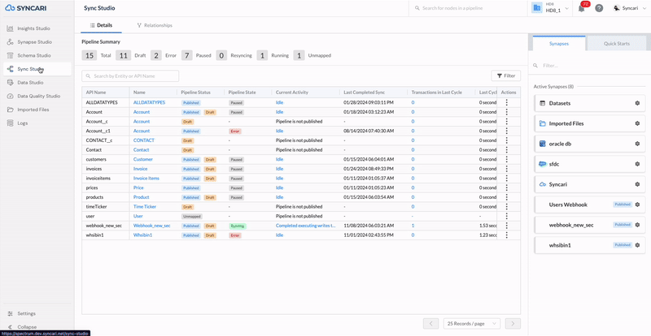651x336 pixels.
Task: Open settings gear for Users Webhook synapse
Action: tap(637, 205)
